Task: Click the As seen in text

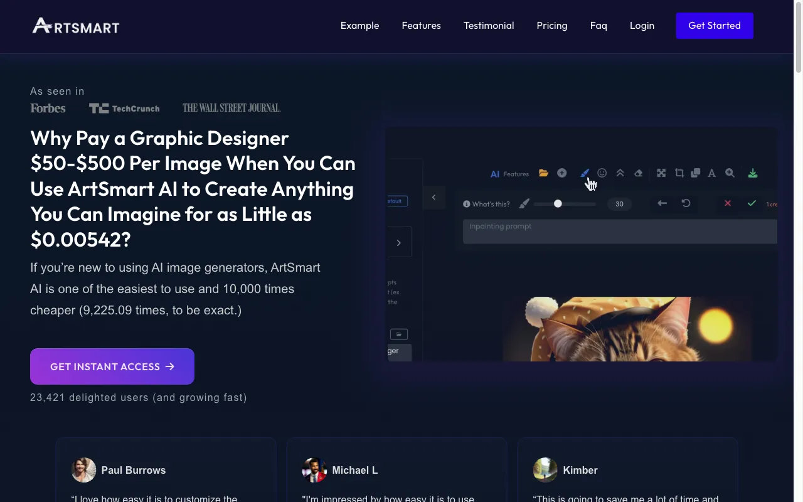Action: [57, 91]
